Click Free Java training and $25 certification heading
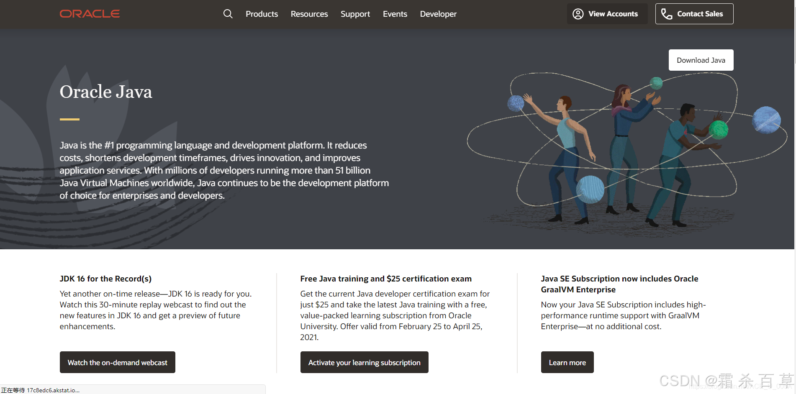The width and height of the screenshot is (796, 394). tap(386, 279)
